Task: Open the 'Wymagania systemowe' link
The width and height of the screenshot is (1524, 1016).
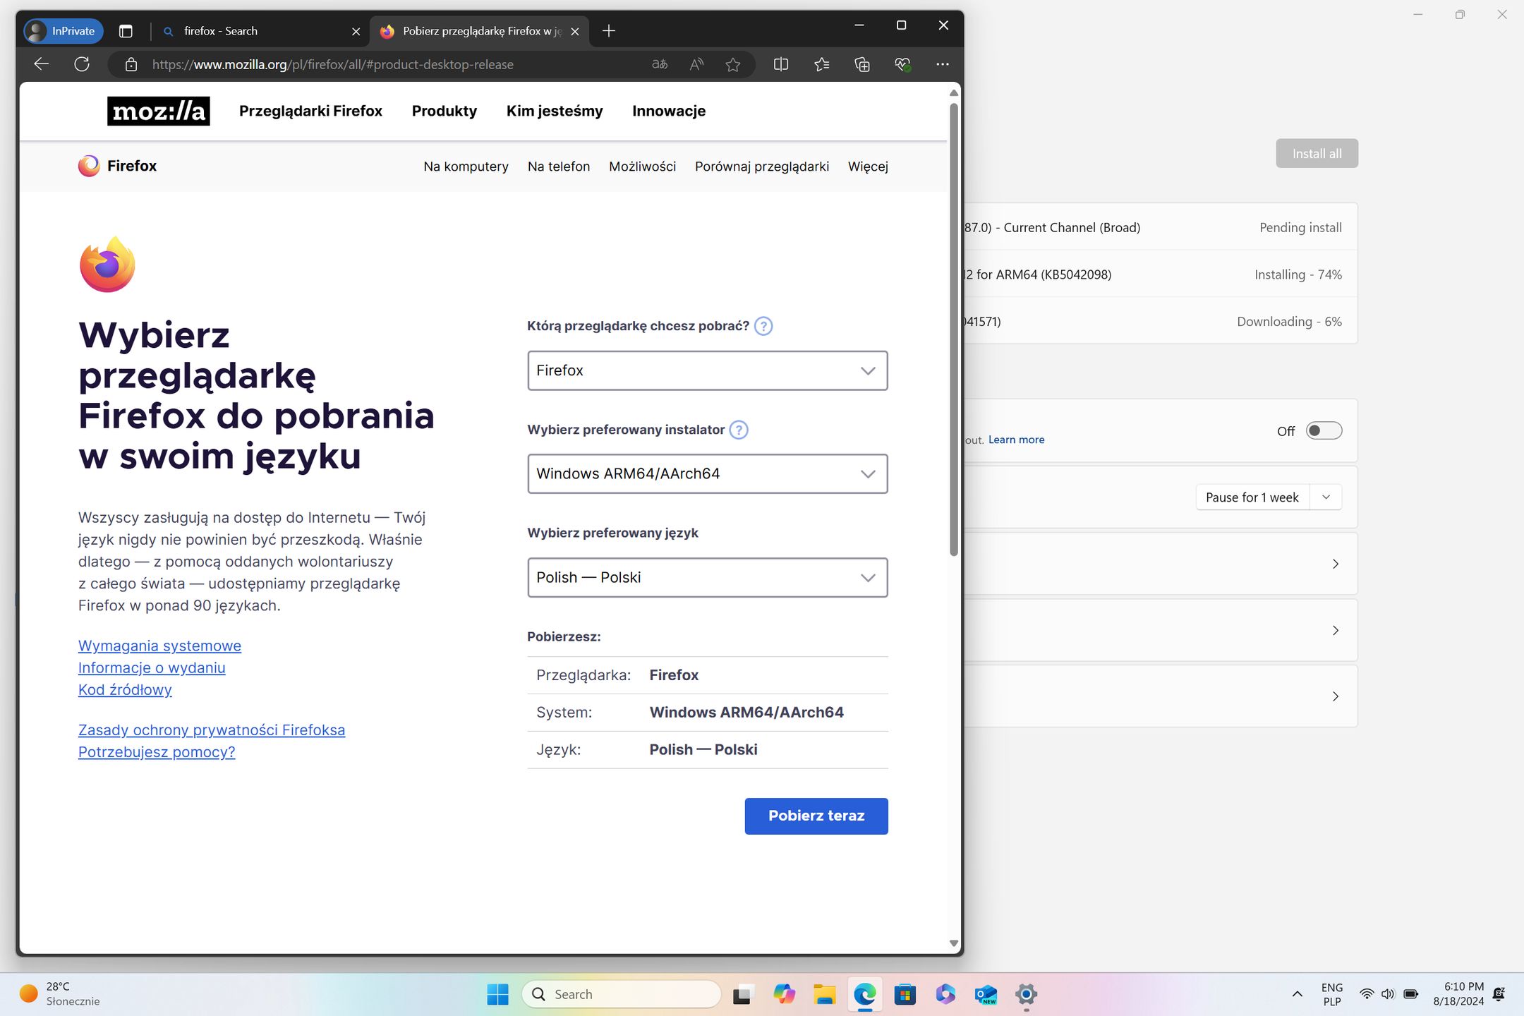Action: pyautogui.click(x=159, y=646)
